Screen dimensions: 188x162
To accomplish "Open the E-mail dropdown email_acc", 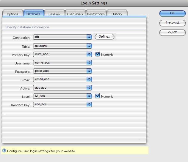I will coord(62,79).
